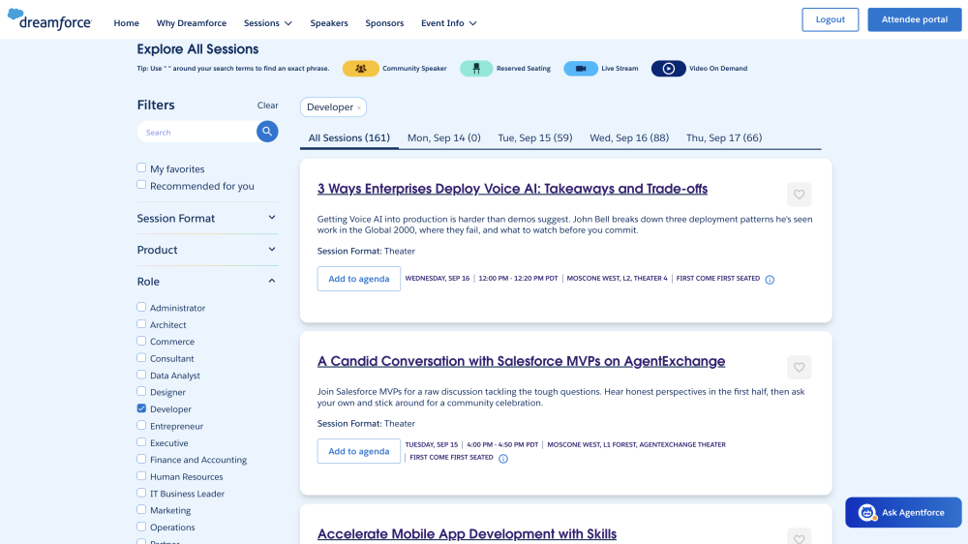Check the IT Business Leader checkbox
The image size is (968, 544).
141,493
